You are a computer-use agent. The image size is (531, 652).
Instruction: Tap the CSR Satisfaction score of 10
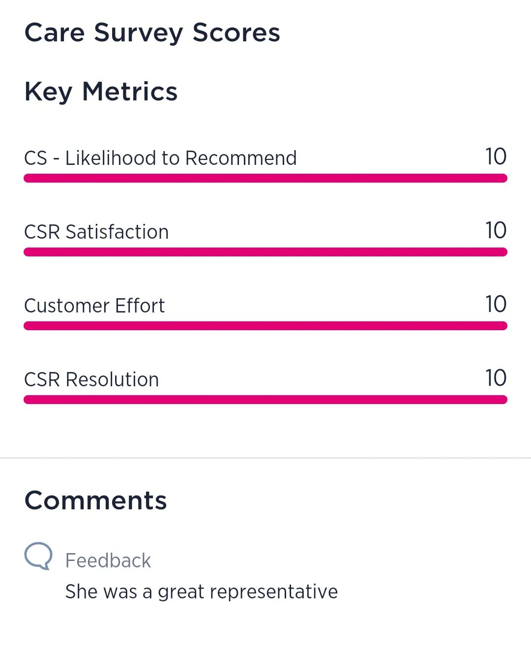496,230
